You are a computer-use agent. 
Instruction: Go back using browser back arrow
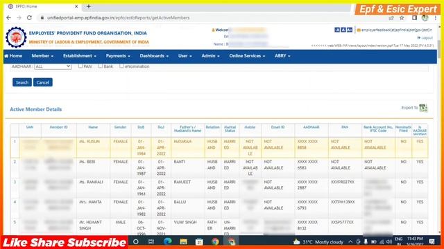(x=8, y=17)
